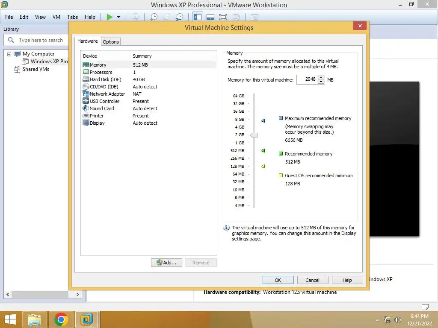Image resolution: width=438 pixels, height=328 pixels.
Task: Show hidden tray icons arrow
Action: 377,320
